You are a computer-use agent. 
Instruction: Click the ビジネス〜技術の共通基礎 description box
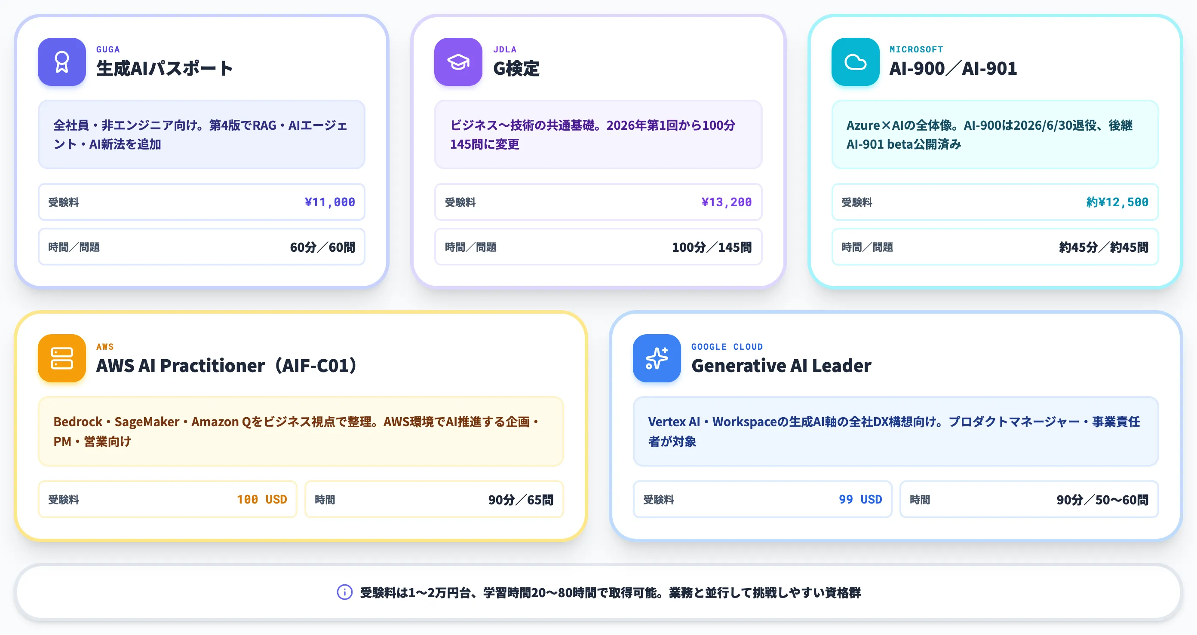point(598,134)
